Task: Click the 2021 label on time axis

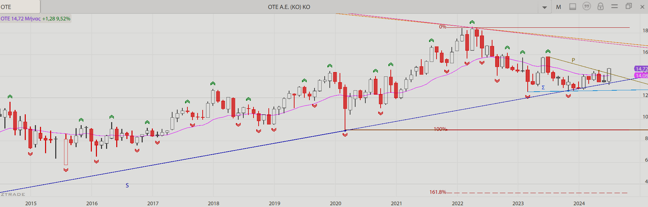Action: [x=396, y=203]
